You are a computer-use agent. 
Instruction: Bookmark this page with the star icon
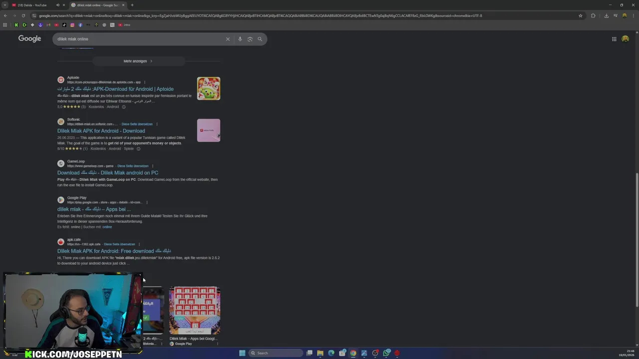[581, 15]
